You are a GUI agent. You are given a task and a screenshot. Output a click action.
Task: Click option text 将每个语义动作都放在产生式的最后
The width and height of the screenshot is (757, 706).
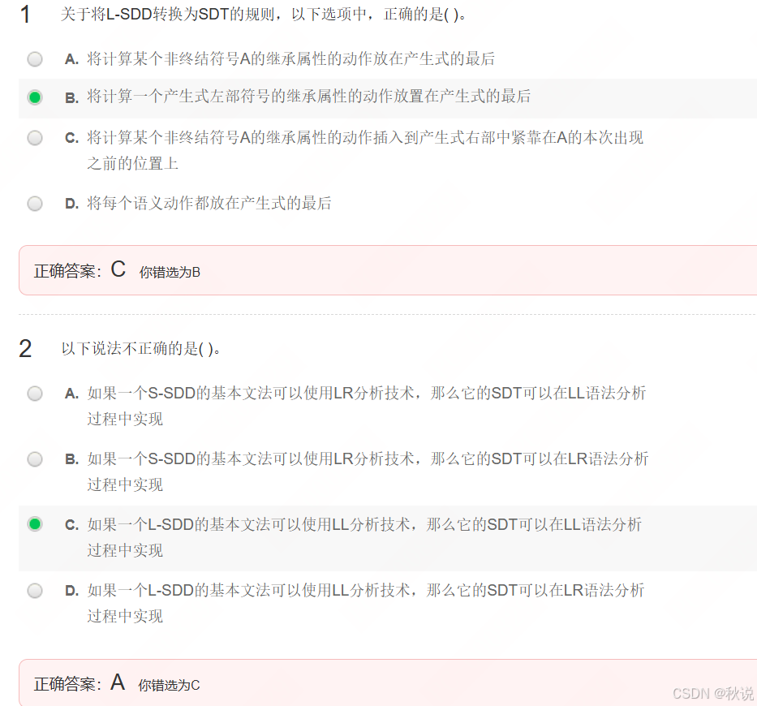coord(209,204)
